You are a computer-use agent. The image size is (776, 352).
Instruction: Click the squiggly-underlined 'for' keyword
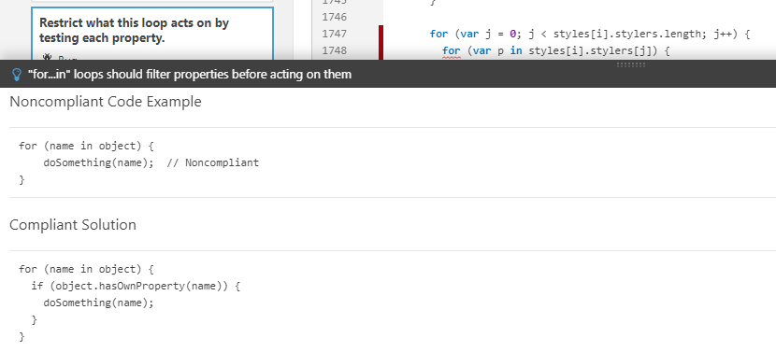coord(451,50)
